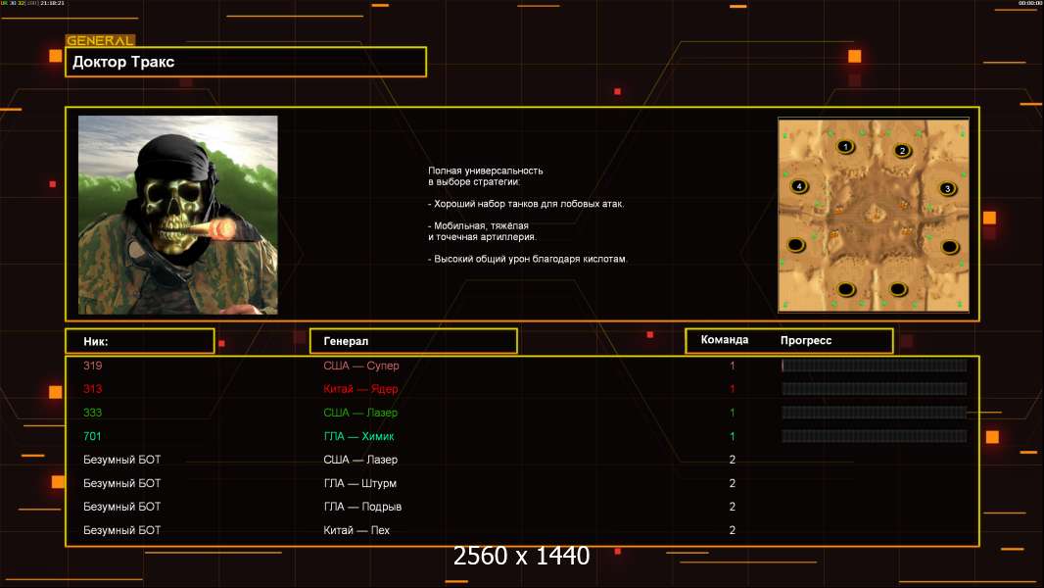
Task: Click the Прогресс column header
Action: pos(806,340)
